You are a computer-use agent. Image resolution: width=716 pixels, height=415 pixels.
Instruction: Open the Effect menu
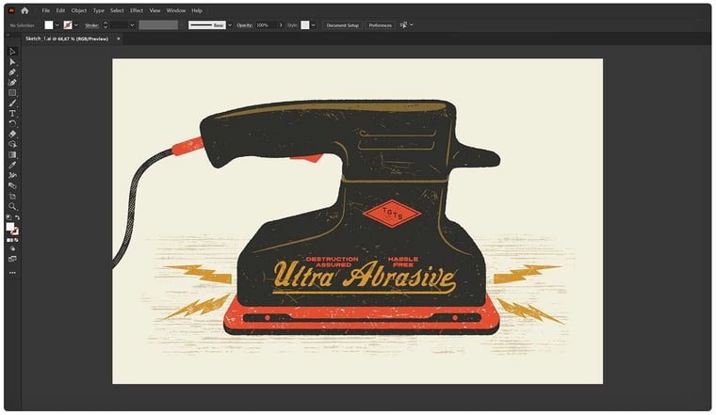pos(137,10)
